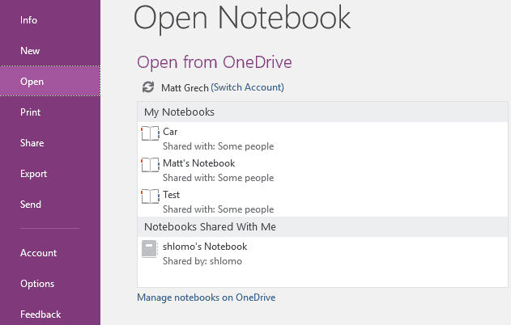Click 'Shared with: Some people' under Test
This screenshot has height=325, width=511.
pyautogui.click(x=219, y=209)
